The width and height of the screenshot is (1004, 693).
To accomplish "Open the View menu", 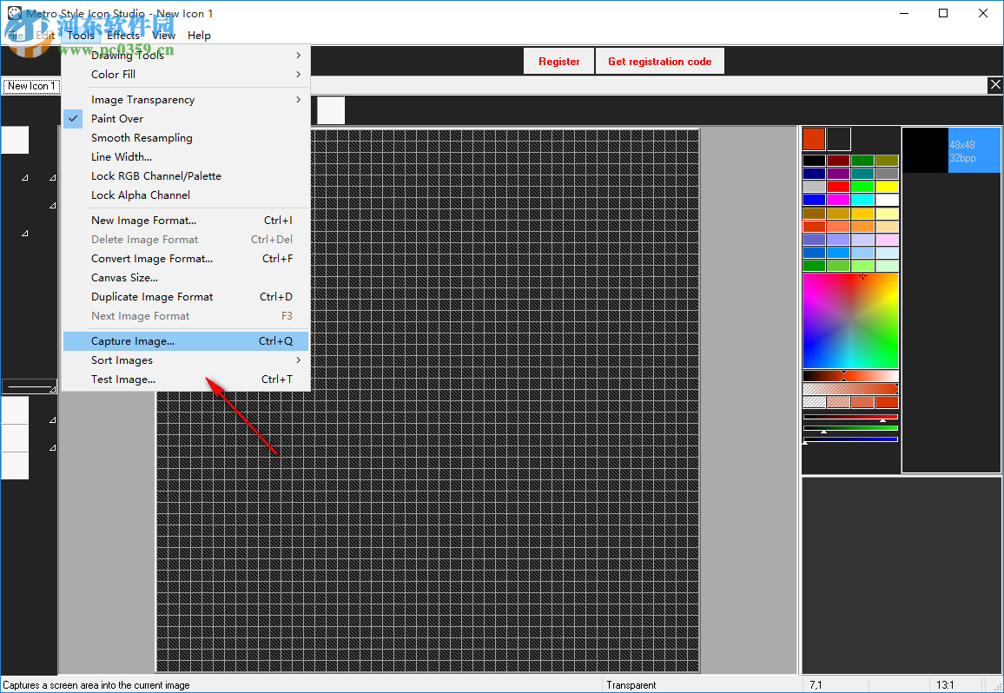I will click(x=164, y=36).
